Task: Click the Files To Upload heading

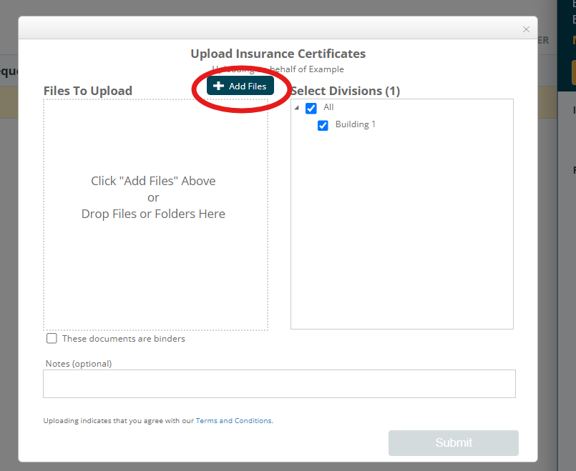Action: (x=88, y=91)
